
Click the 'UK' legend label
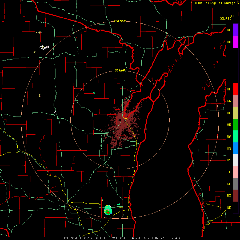pyautogui.click(x=229, y=42)
